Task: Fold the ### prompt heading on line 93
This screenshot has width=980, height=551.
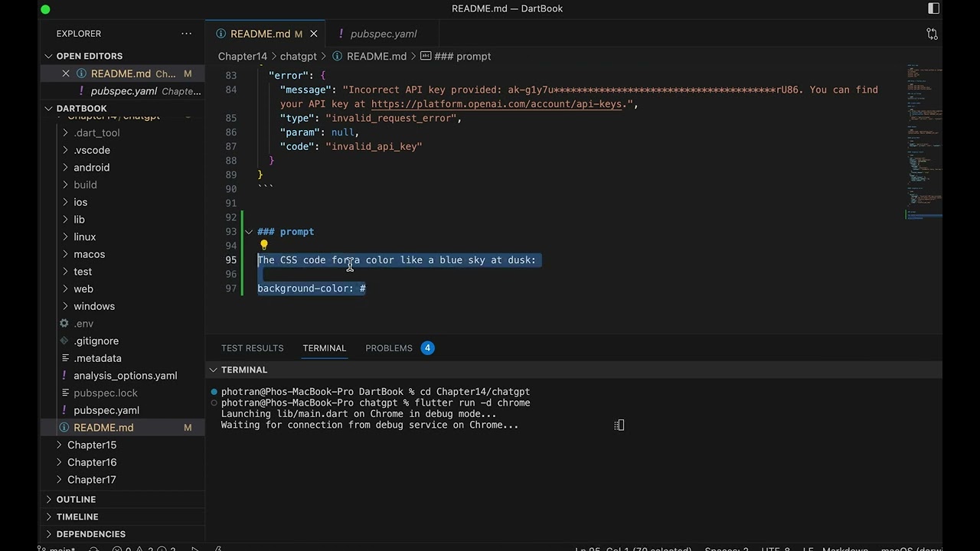Action: [249, 232]
